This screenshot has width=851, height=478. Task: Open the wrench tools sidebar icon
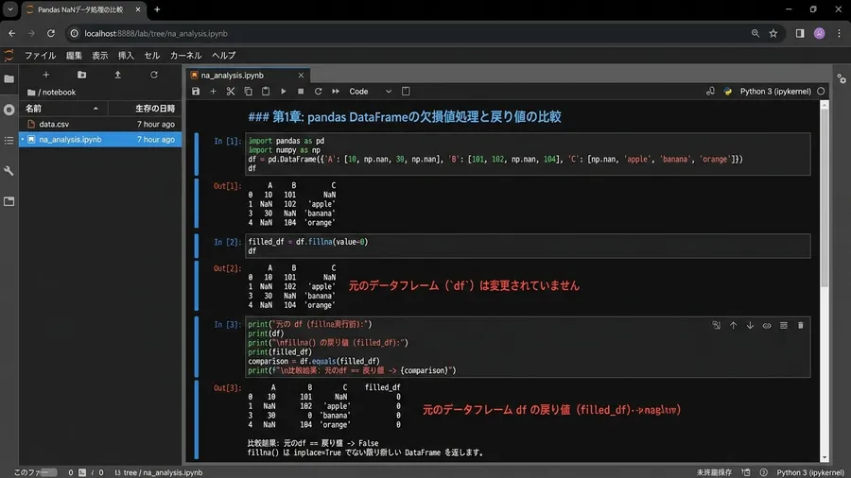pyautogui.click(x=9, y=171)
